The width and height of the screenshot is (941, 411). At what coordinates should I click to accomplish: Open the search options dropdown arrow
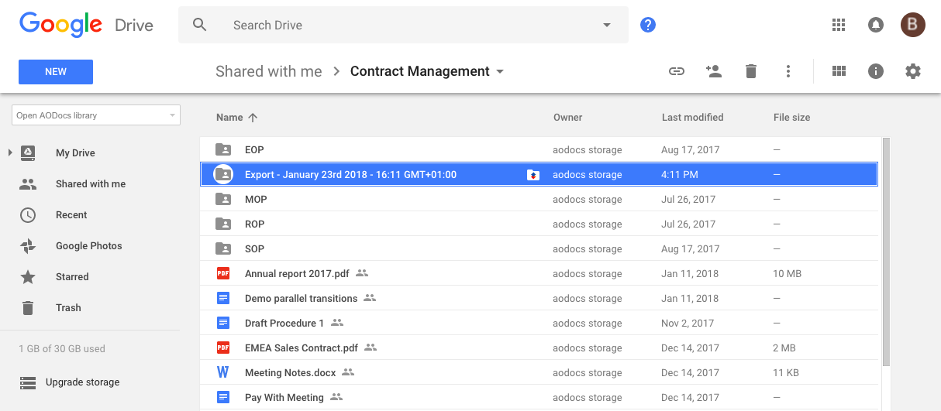[x=607, y=25]
